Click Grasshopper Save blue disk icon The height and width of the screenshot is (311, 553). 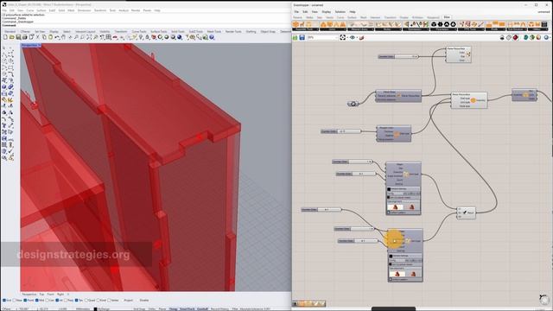(x=302, y=37)
